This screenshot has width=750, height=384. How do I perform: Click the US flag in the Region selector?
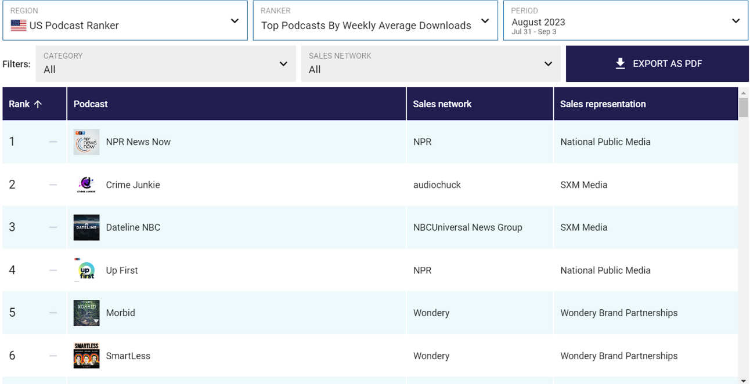coord(18,26)
